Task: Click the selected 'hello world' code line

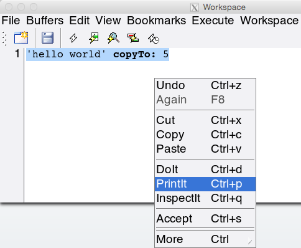Action: (98, 54)
